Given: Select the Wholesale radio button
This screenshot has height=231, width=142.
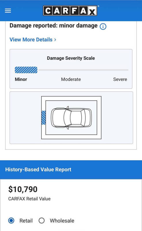Looking at the screenshot, I should pyautogui.click(x=41, y=221).
